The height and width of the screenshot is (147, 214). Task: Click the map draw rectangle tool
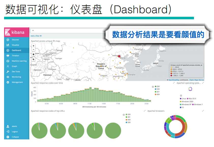click(34, 54)
